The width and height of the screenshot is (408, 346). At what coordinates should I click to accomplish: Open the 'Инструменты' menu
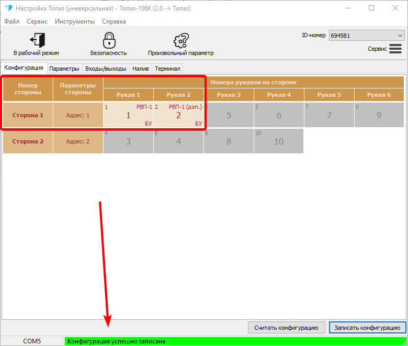[75, 21]
